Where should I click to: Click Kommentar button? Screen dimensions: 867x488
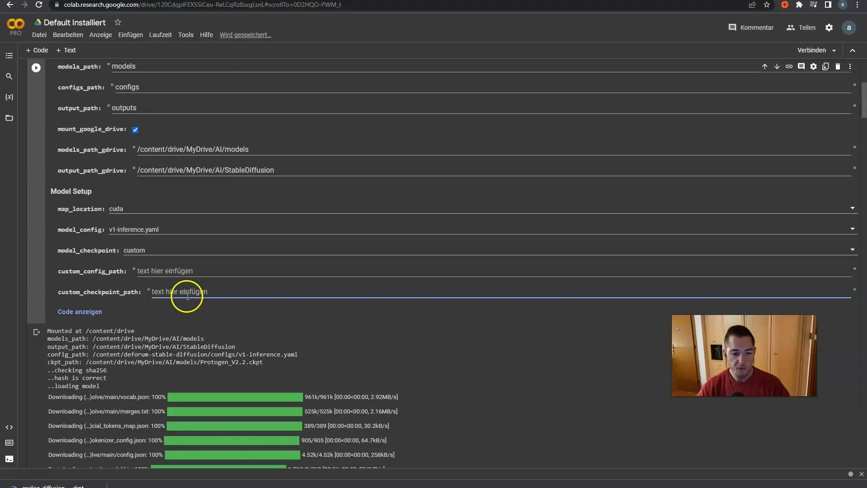click(751, 28)
